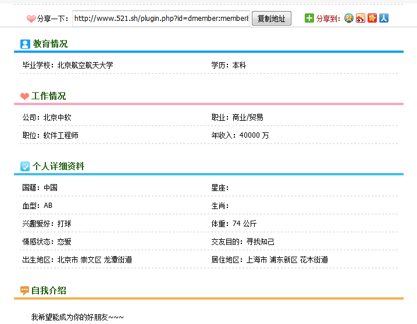The width and height of the screenshot is (417, 324).
Task: Click the 复制地址 copy address button
Action: [x=272, y=19]
